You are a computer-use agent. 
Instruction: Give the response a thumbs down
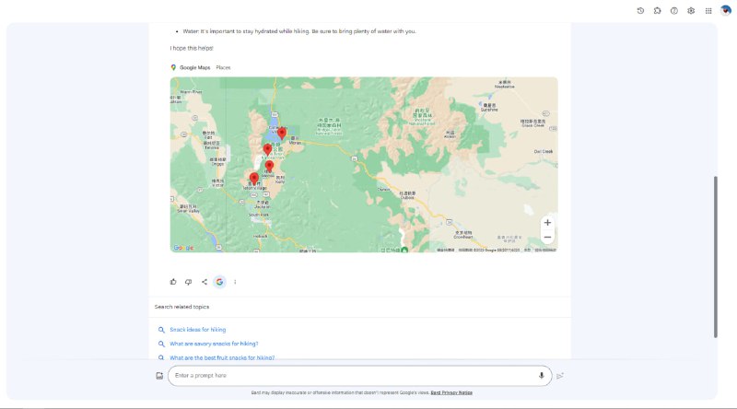(189, 282)
